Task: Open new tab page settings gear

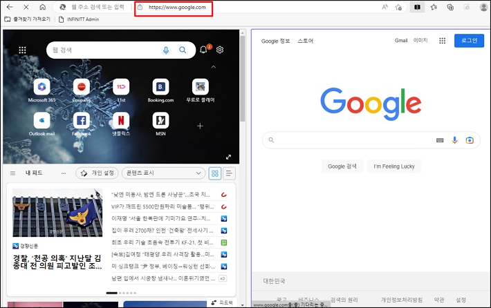Action: 220,50
